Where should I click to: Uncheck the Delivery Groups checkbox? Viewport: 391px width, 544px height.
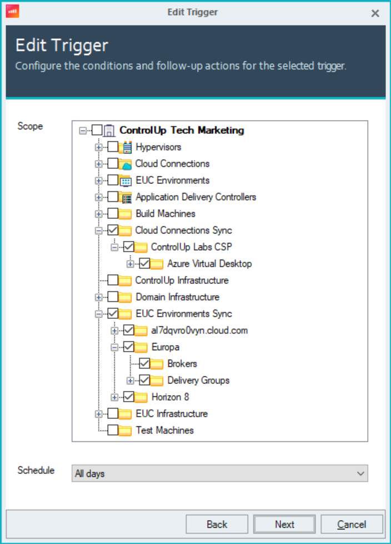(145, 380)
